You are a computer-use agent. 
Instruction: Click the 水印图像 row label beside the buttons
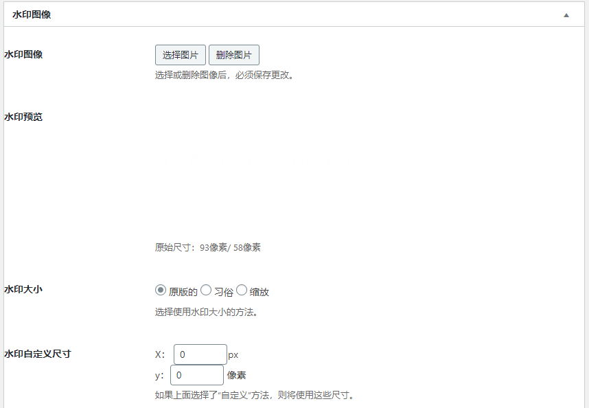23,54
